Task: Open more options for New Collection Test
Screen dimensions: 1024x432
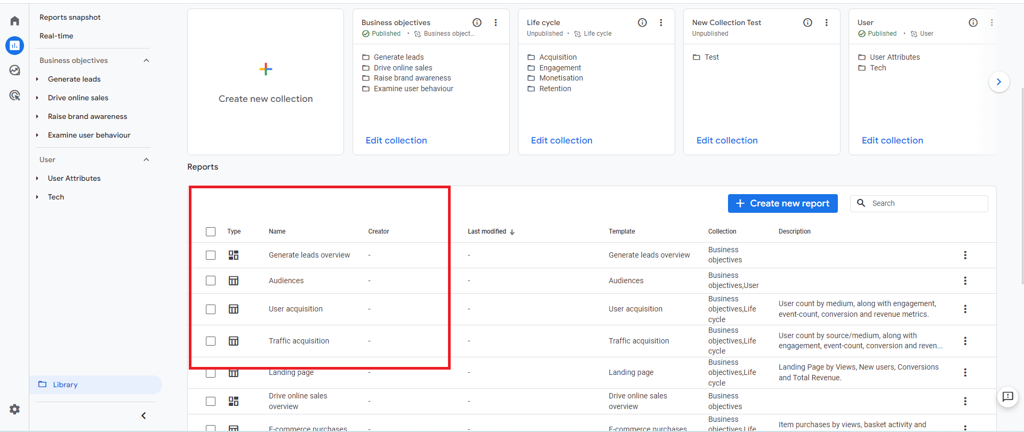Action: (x=826, y=22)
